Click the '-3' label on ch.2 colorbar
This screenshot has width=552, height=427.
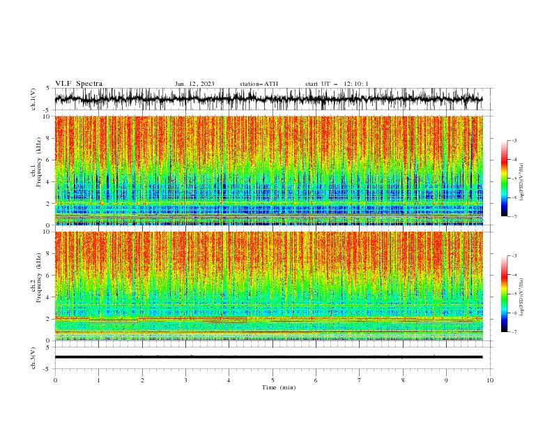pyautogui.click(x=514, y=256)
